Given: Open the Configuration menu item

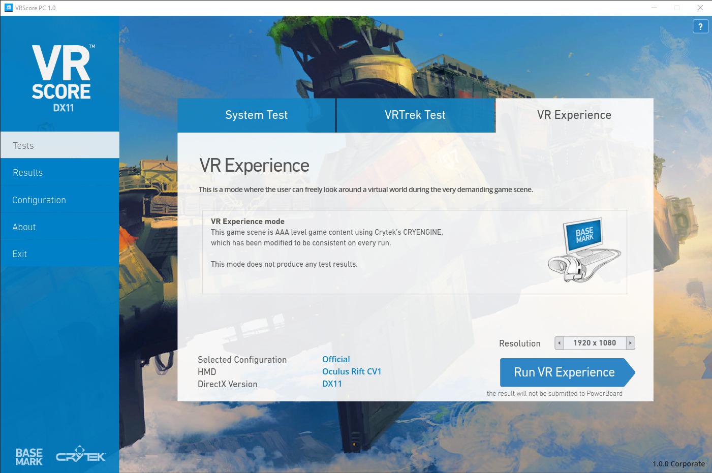Looking at the screenshot, I should click(x=39, y=200).
